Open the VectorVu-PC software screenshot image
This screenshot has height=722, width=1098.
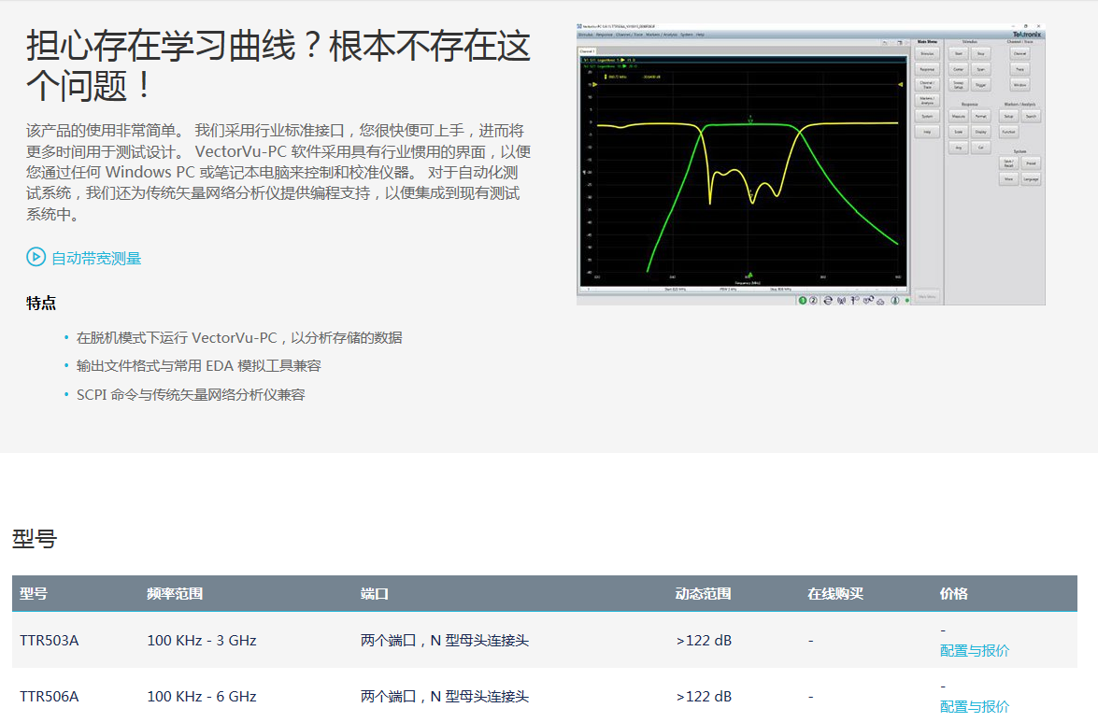[810, 164]
